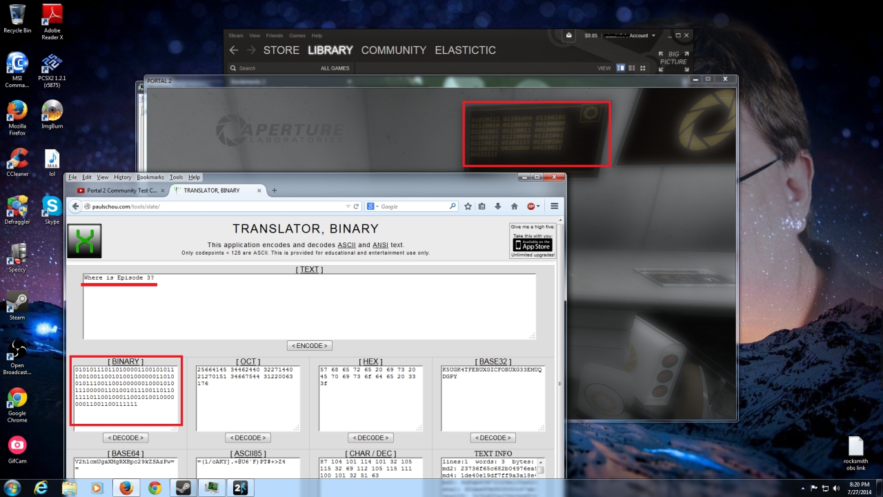Go to the Firefox home page icon
883x497 pixels.
point(514,206)
